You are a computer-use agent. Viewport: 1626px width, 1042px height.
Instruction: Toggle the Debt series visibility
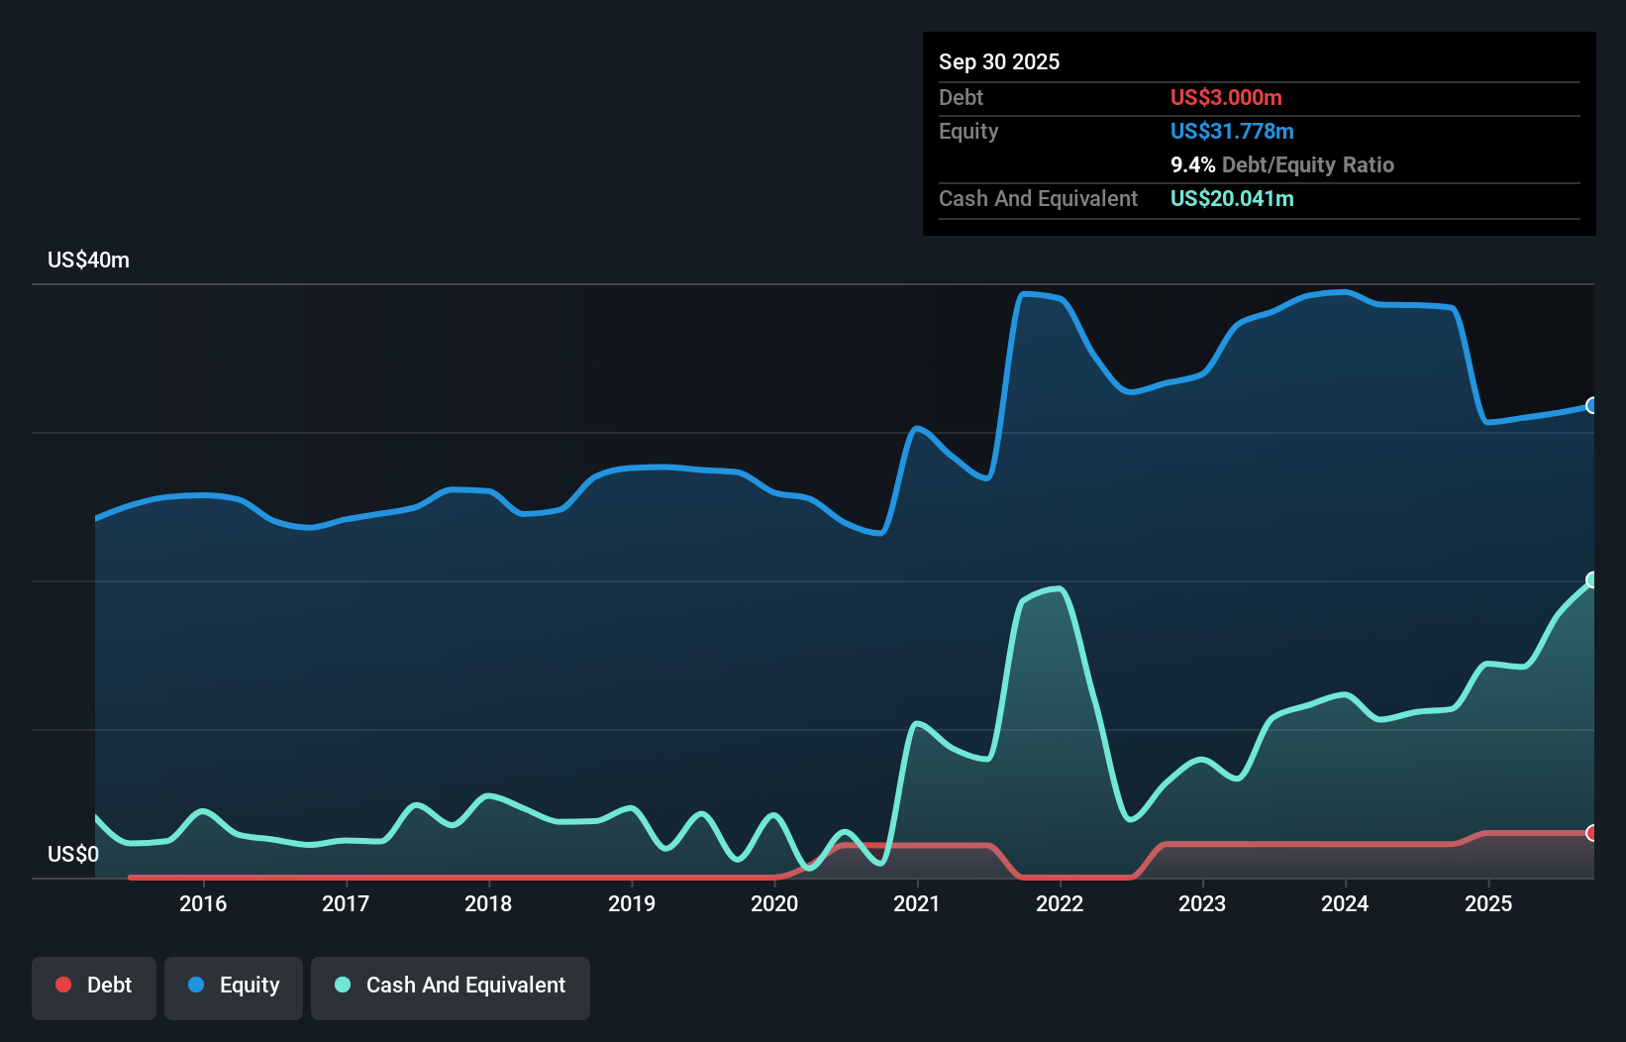(94, 987)
